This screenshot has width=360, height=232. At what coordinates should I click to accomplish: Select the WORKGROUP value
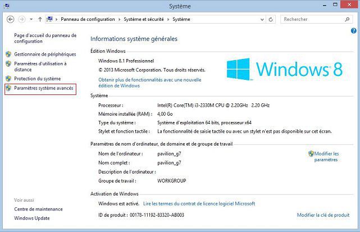172,181
